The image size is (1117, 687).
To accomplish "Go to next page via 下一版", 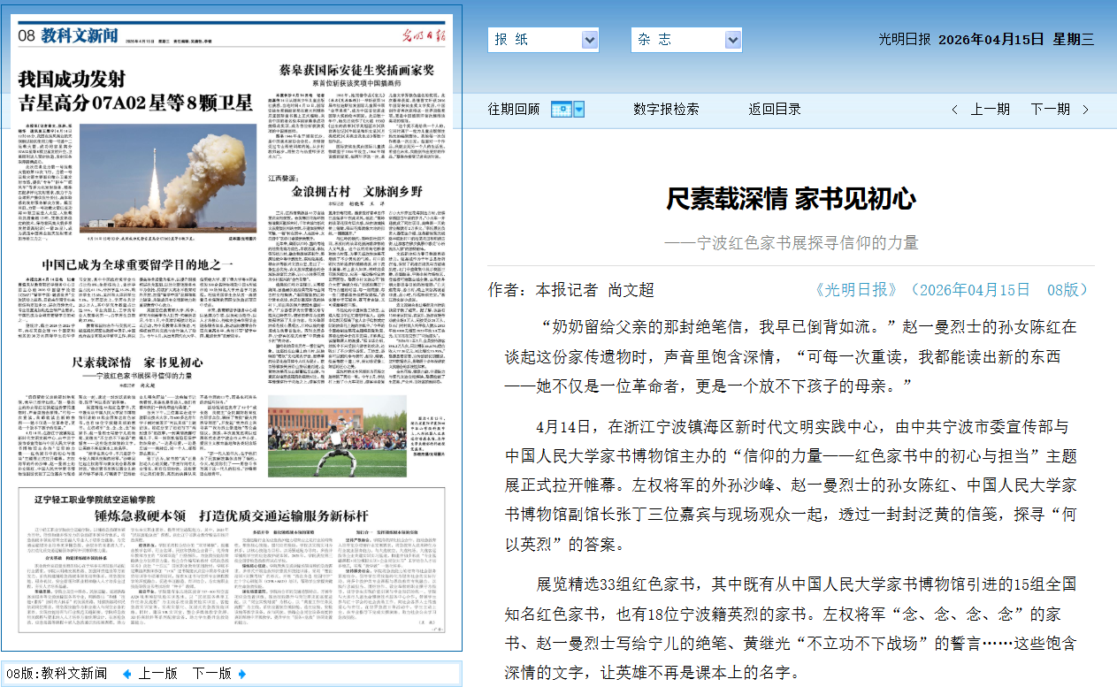I will [212, 674].
